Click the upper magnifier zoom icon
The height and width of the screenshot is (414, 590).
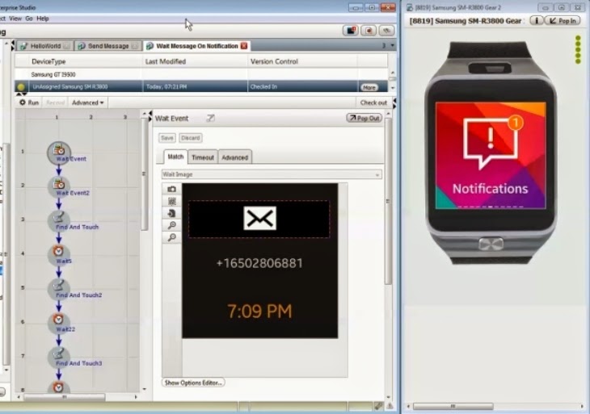click(x=171, y=225)
